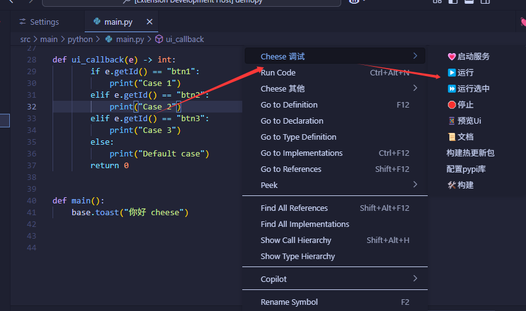The image size is (526, 311).
Task: Close the main.py tab
Action: [150, 22]
